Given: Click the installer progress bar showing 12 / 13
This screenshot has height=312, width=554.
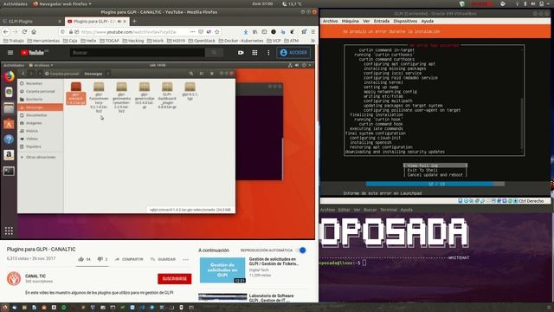Looking at the screenshot, I should click(435, 184).
